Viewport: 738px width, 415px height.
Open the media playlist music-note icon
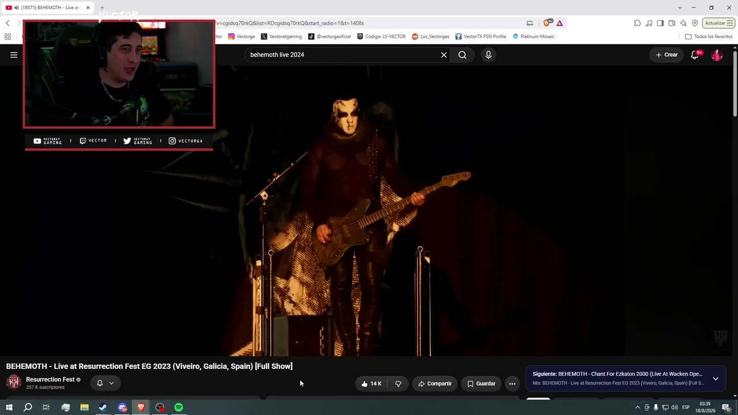649,23
